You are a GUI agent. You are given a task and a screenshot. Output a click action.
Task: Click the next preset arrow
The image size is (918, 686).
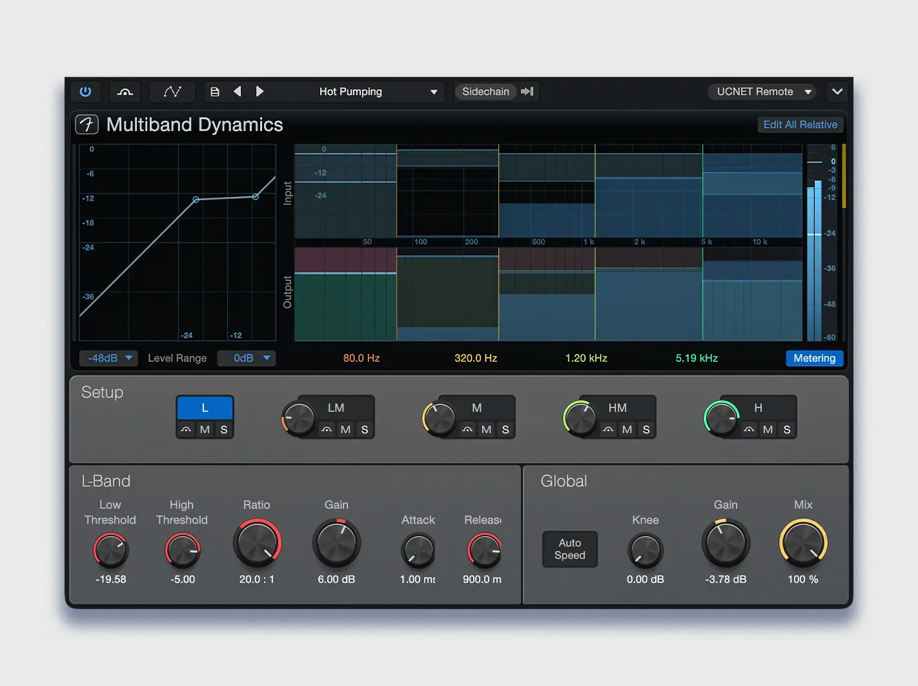click(x=260, y=91)
